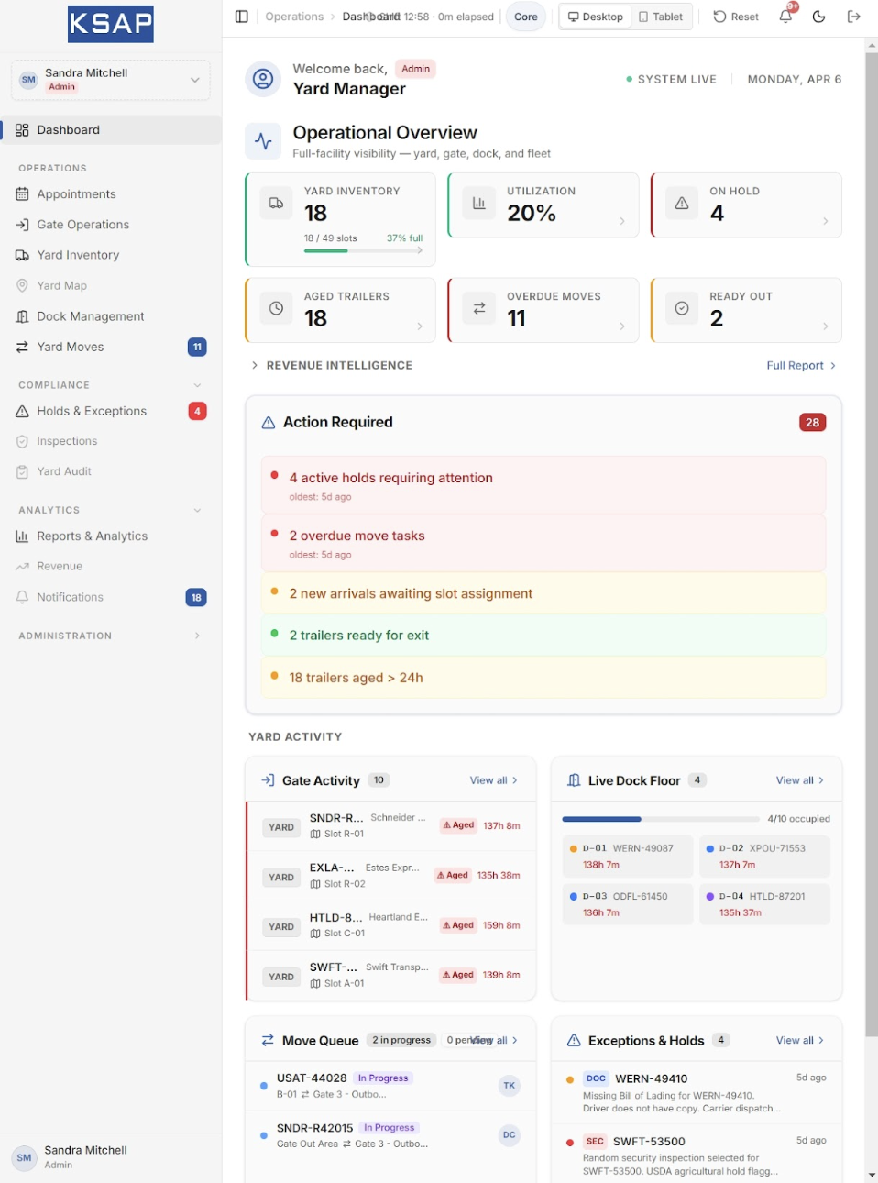Click the Utilization card chart icon
The height and width of the screenshot is (1183, 878).
click(x=479, y=203)
